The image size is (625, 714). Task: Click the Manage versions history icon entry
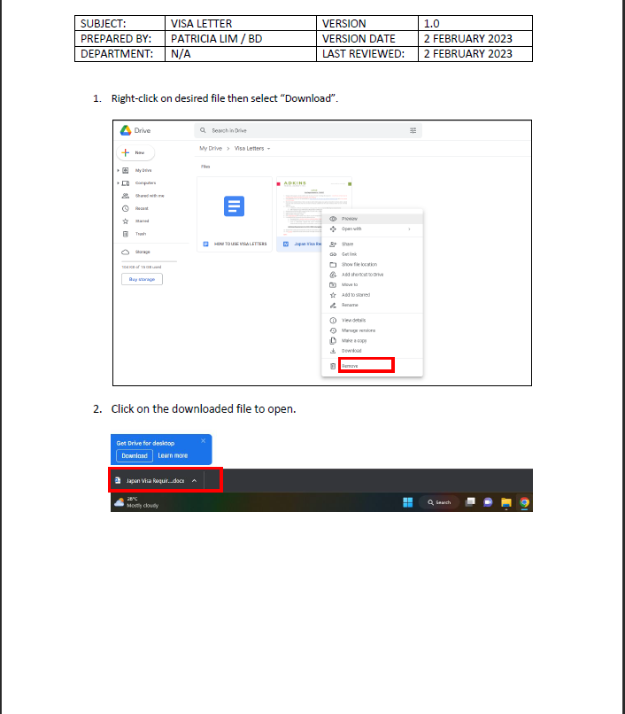tap(373, 330)
